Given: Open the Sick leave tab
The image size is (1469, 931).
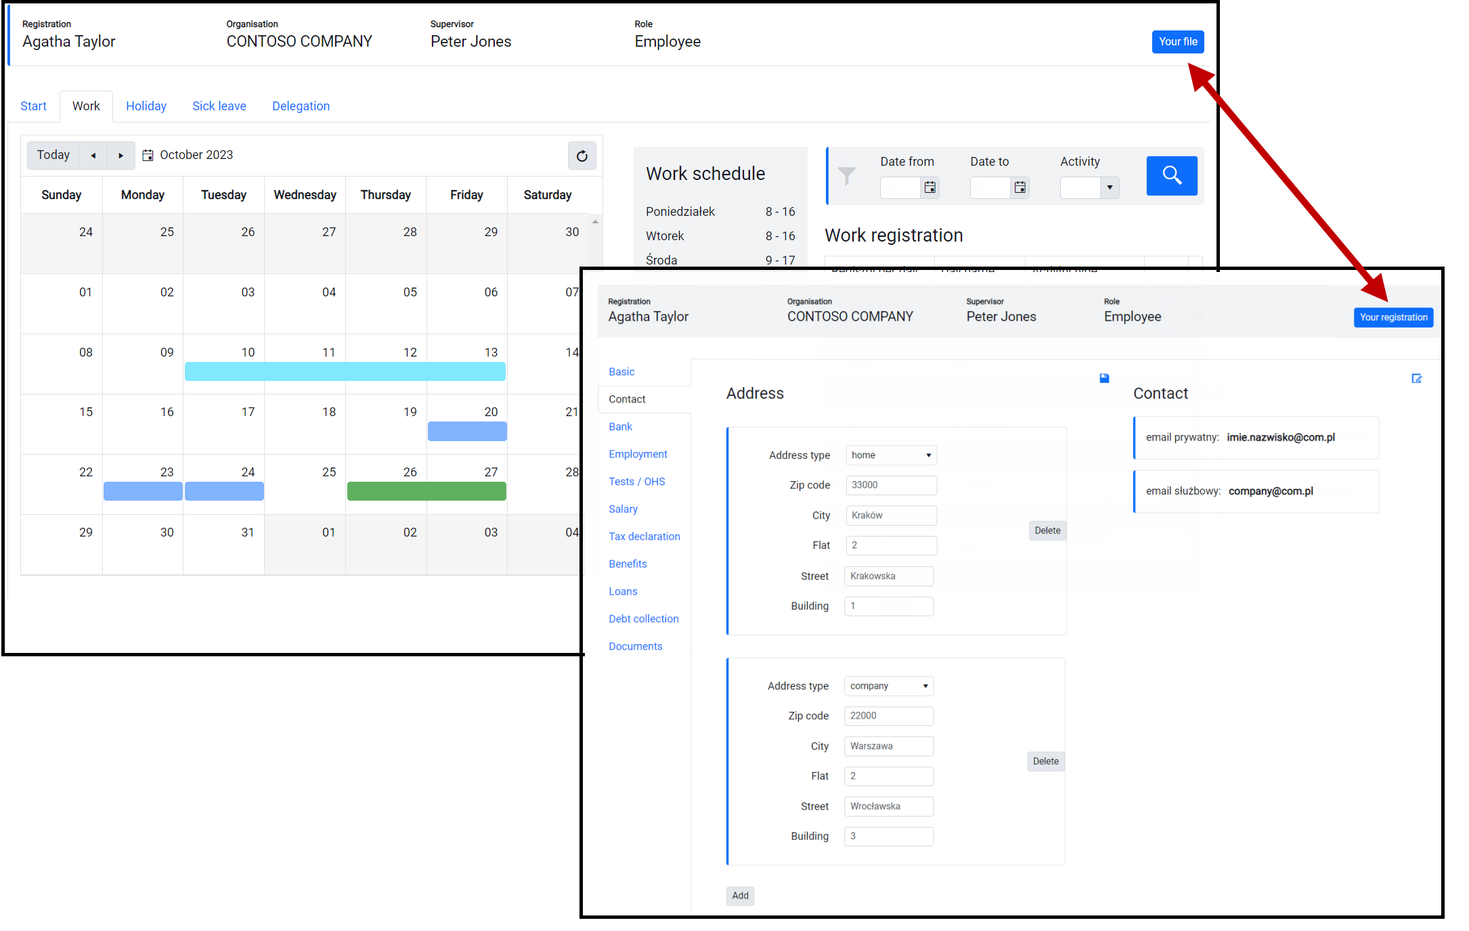Looking at the screenshot, I should click(219, 106).
